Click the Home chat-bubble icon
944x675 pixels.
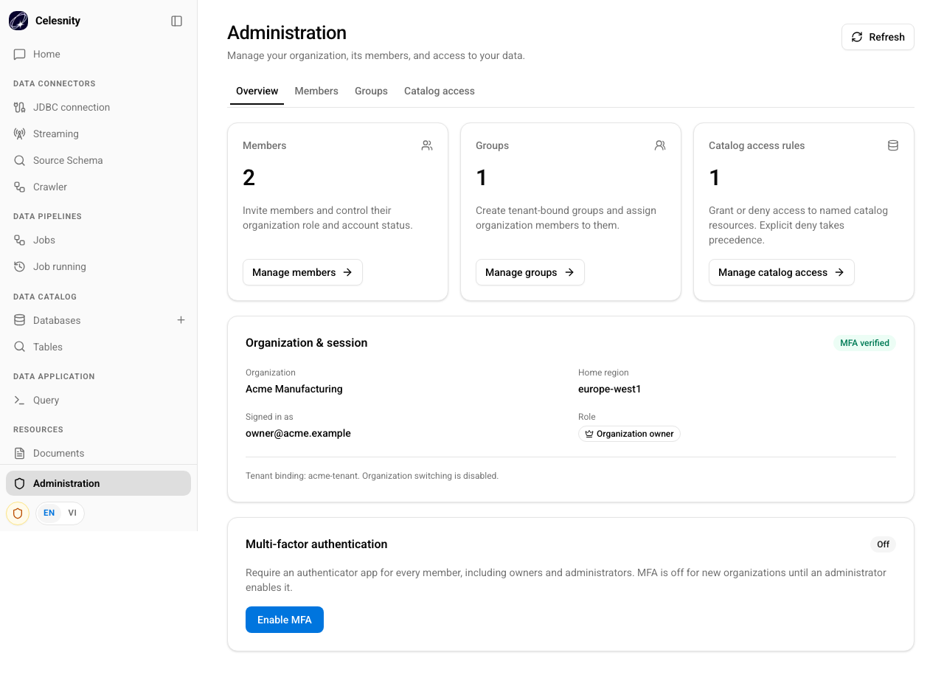[20, 54]
